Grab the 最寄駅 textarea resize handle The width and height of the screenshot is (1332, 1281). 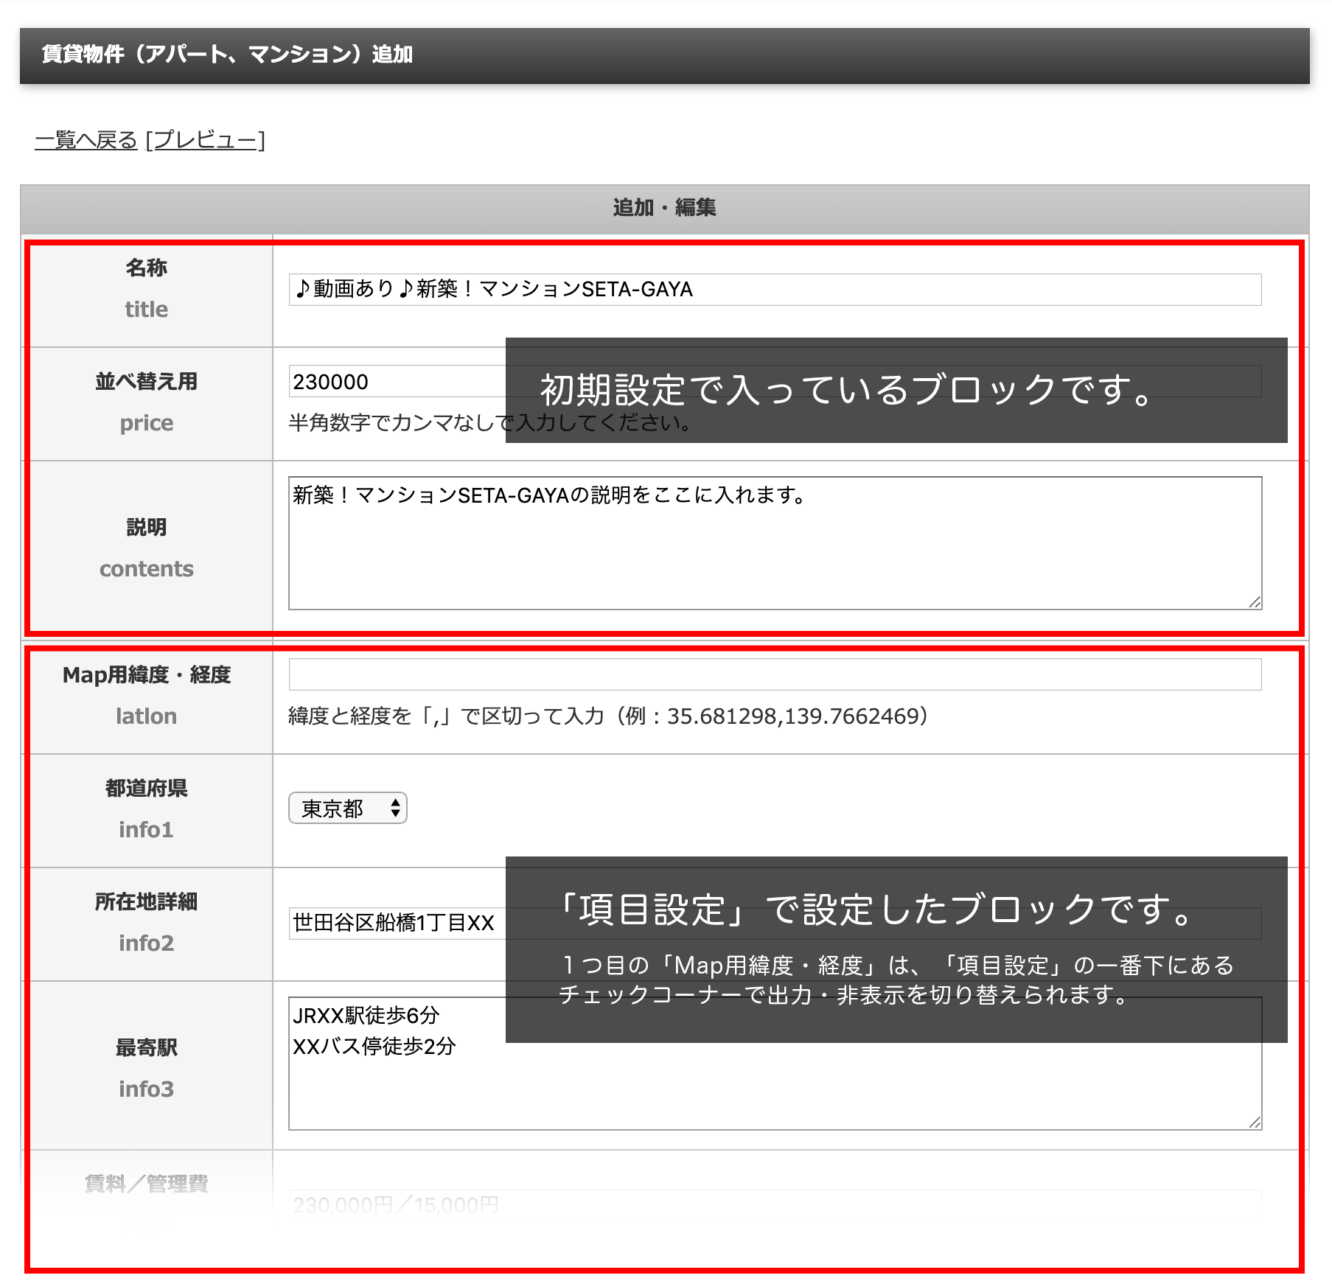(x=1255, y=1123)
